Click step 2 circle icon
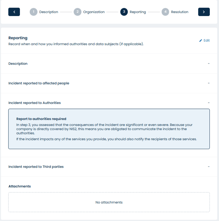The image size is (219, 221). [x=77, y=12]
